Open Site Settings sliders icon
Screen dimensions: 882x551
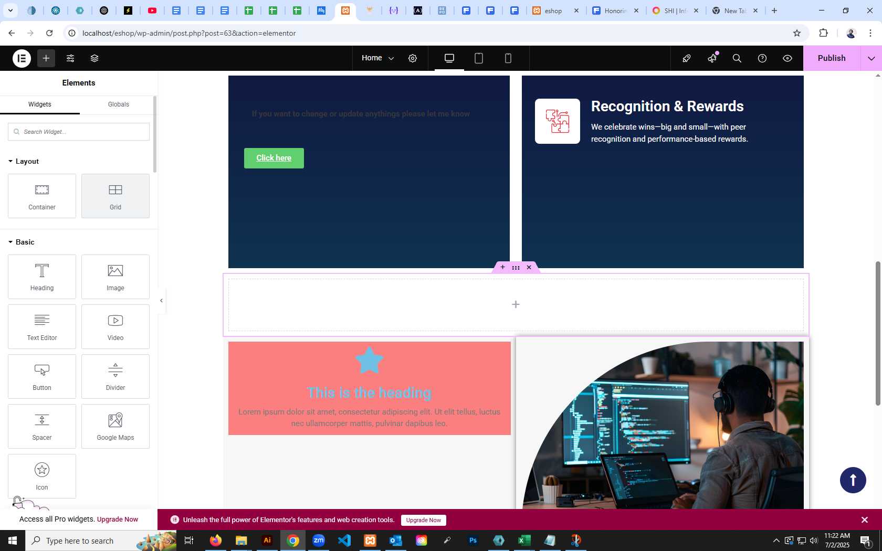pyautogui.click(x=70, y=58)
